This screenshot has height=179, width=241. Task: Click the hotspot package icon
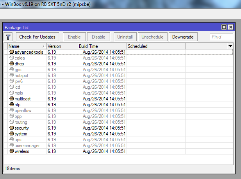tap(12, 75)
